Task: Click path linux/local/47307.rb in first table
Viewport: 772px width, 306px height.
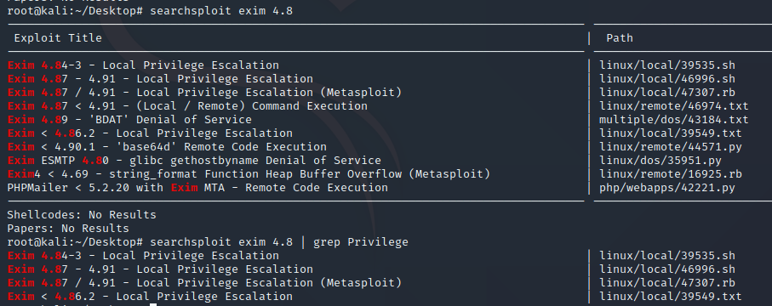Action: 667,93
